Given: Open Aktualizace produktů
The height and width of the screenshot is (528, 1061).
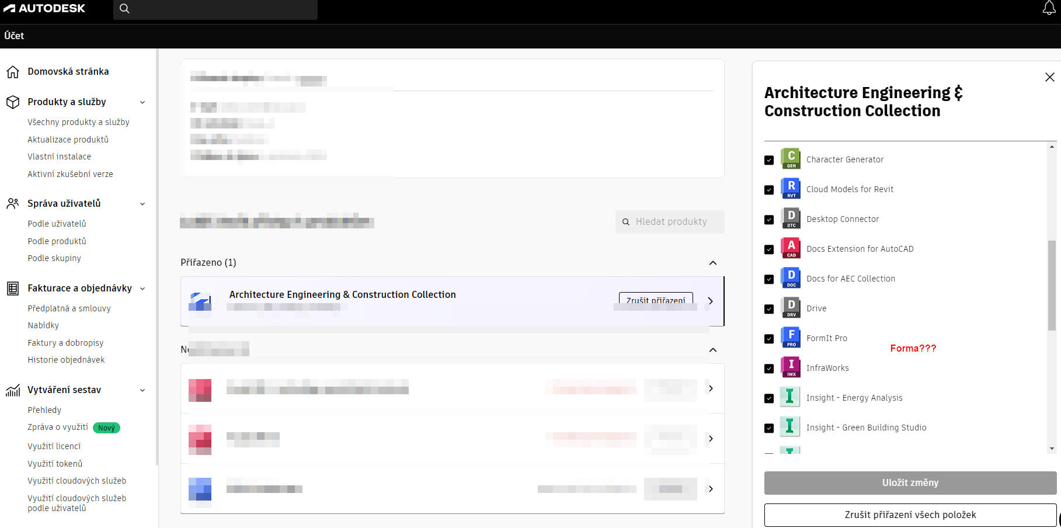Looking at the screenshot, I should (68, 140).
